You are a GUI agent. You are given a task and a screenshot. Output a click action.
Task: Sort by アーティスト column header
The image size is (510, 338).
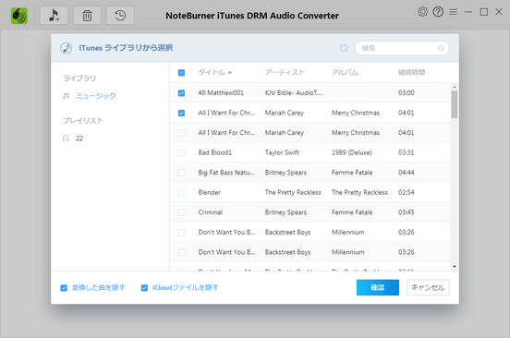coord(285,72)
